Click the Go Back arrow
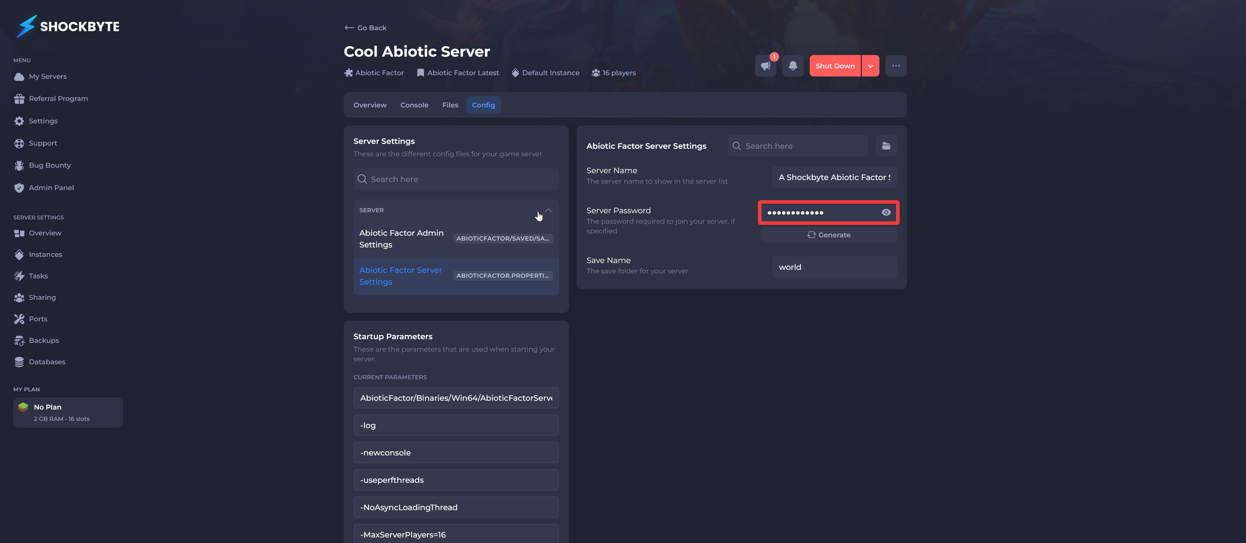 (x=349, y=28)
